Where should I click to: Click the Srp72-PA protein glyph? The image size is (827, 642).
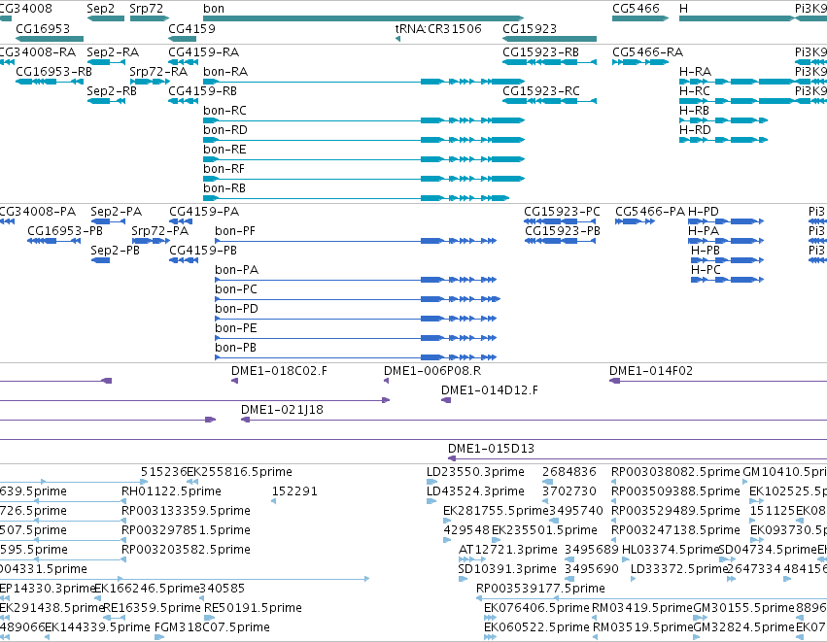coord(151,242)
